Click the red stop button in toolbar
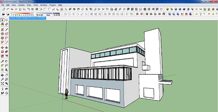 (x=187, y=14)
